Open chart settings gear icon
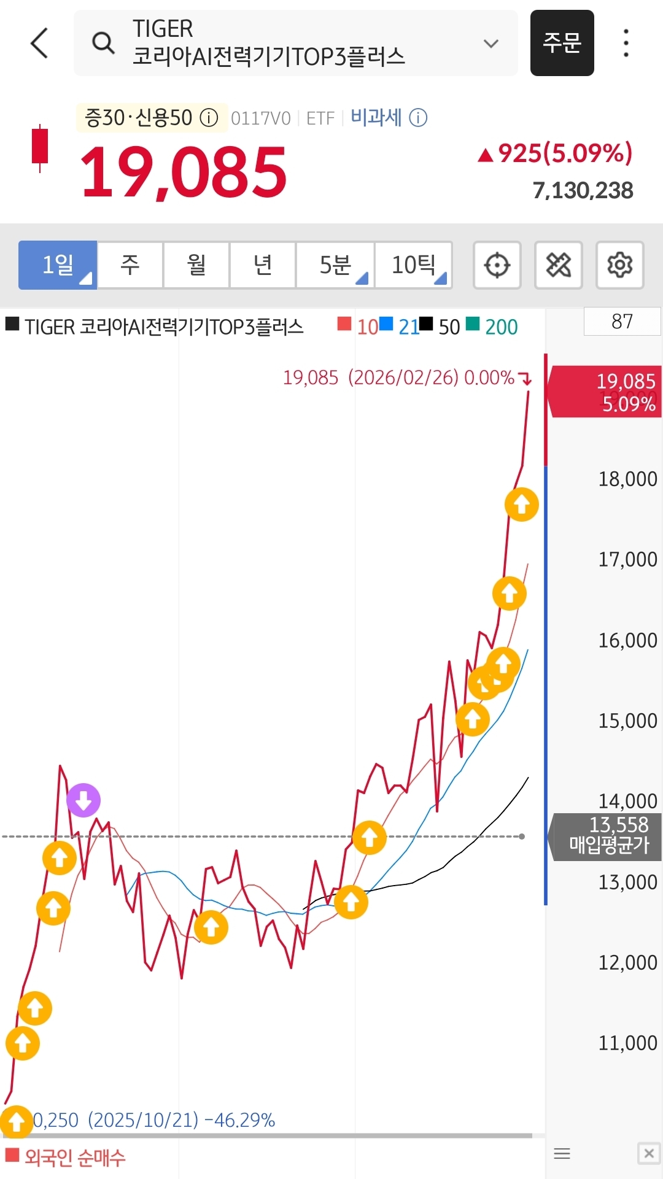Image resolution: width=663 pixels, height=1179 pixels. 619,265
